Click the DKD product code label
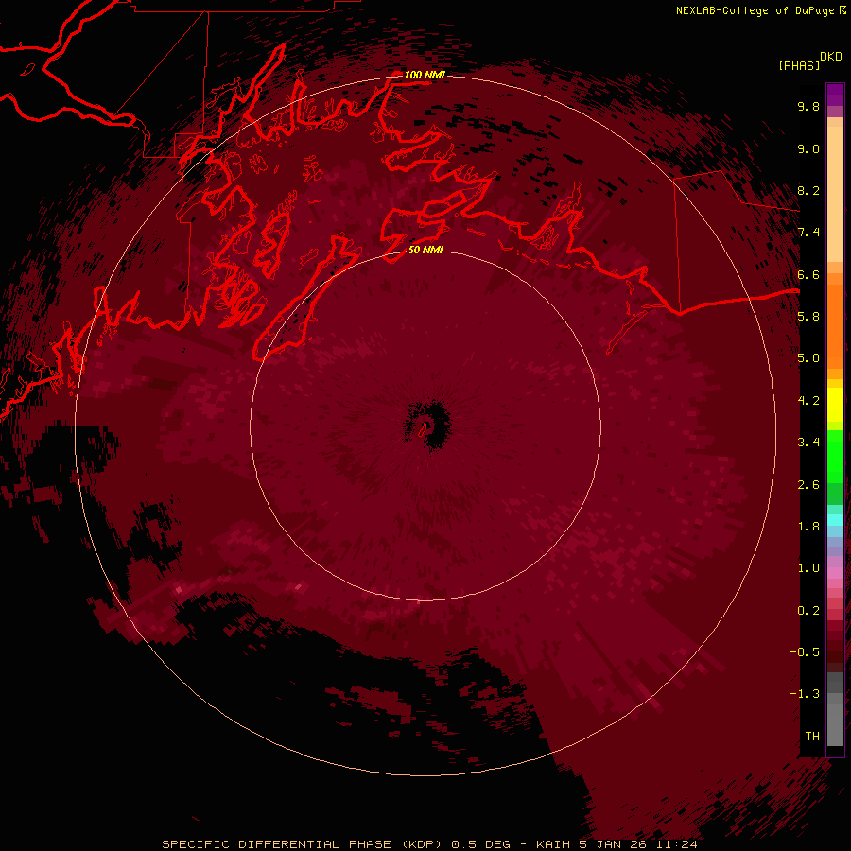Image resolution: width=851 pixels, height=851 pixels. 831,57
